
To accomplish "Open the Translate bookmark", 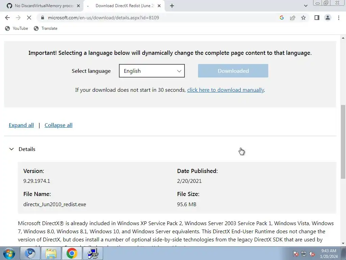I will pyautogui.click(x=46, y=28).
